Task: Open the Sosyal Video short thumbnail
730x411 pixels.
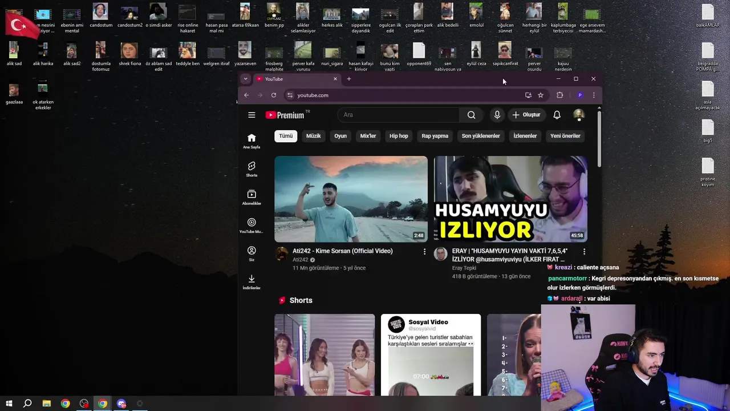Action: (x=431, y=354)
